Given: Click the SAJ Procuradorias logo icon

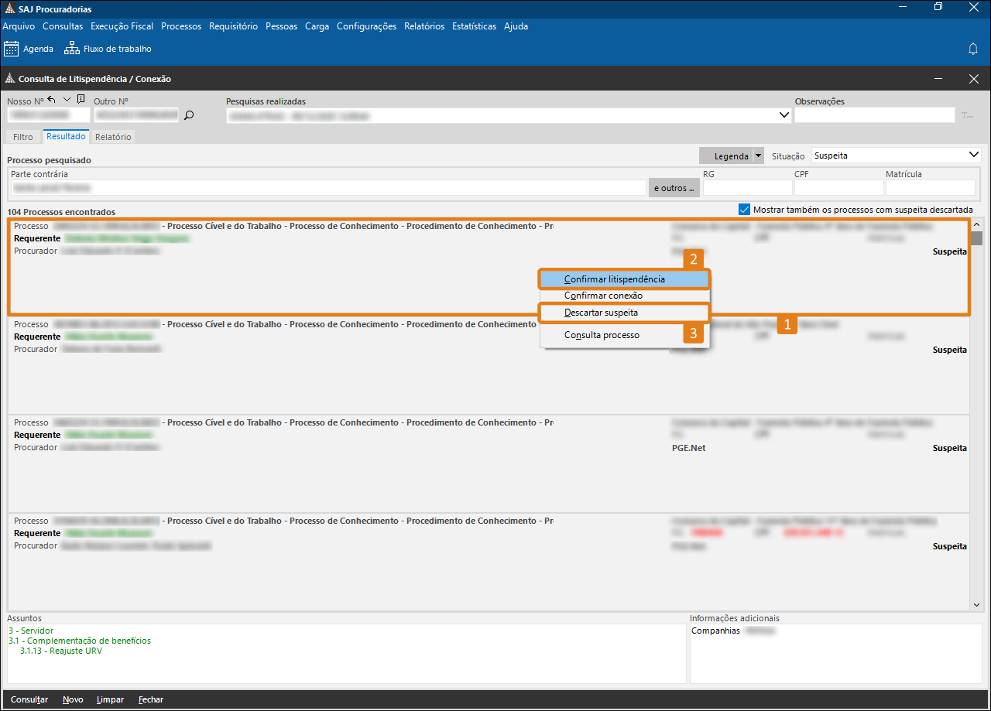Looking at the screenshot, I should [x=9, y=9].
